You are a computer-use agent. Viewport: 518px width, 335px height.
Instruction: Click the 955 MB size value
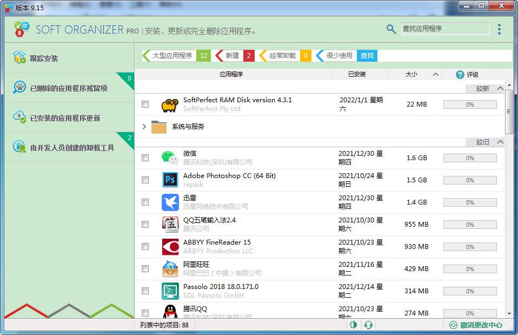pos(416,224)
